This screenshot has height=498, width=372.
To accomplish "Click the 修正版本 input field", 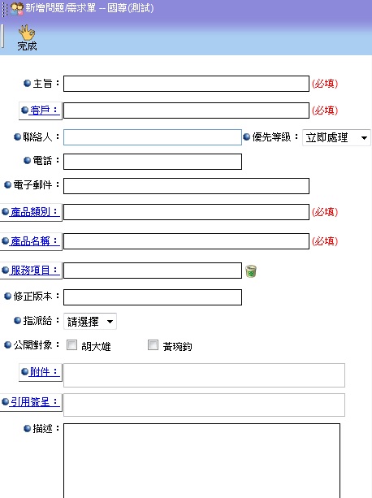I will 153,297.
